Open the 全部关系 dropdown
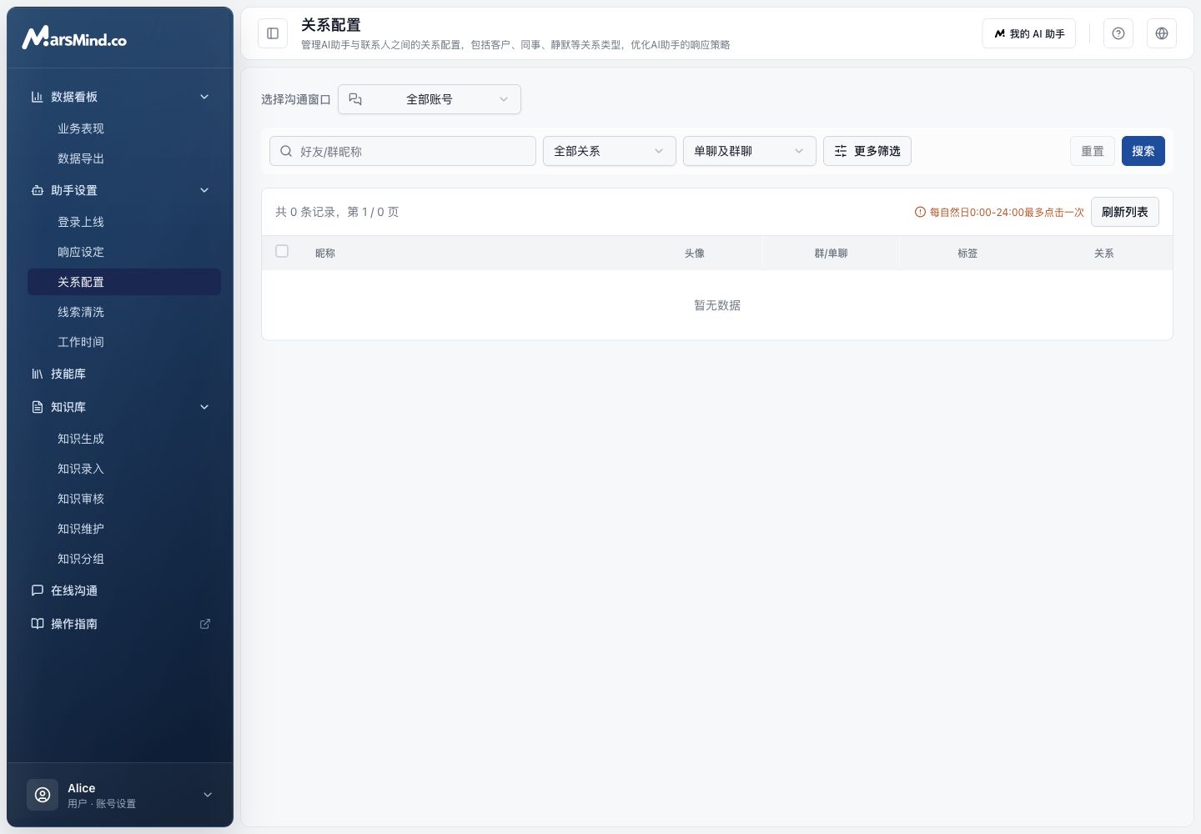 point(610,151)
